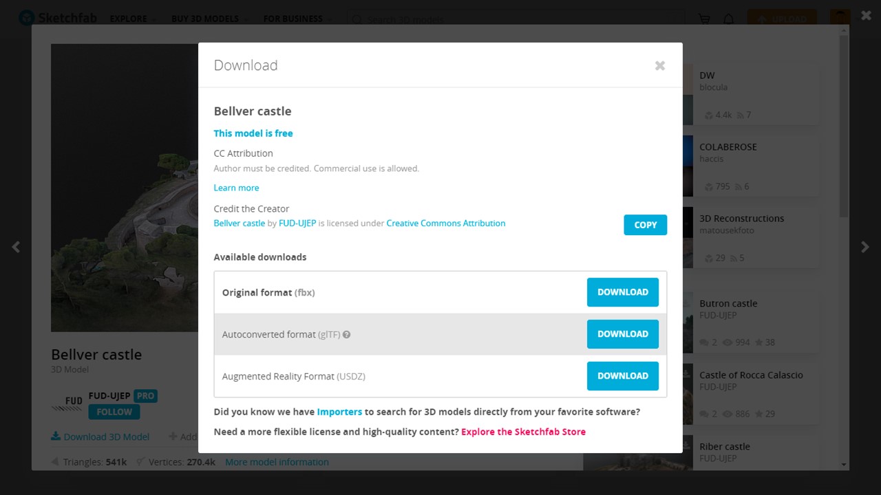
Task: Expand the Explore menu in the header
Action: pyautogui.click(x=133, y=19)
